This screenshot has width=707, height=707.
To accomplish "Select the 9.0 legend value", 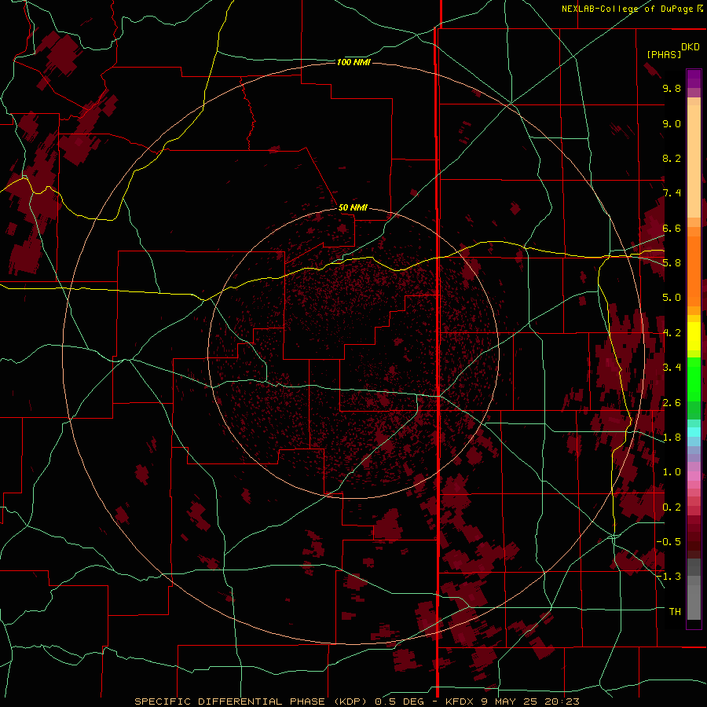I will point(672,123).
